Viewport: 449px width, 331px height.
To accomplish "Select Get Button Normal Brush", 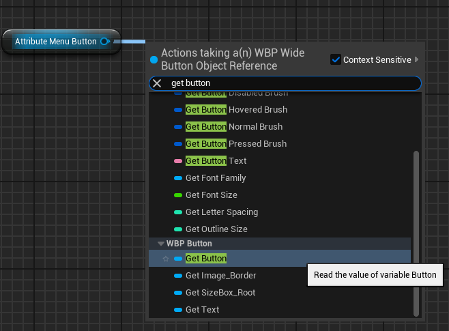I will tap(280, 126).
